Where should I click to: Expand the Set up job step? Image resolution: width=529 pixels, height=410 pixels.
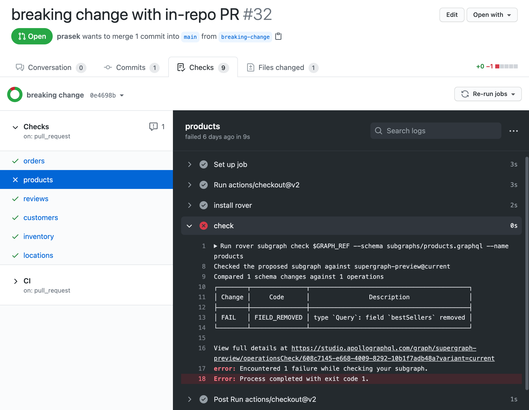(190, 164)
